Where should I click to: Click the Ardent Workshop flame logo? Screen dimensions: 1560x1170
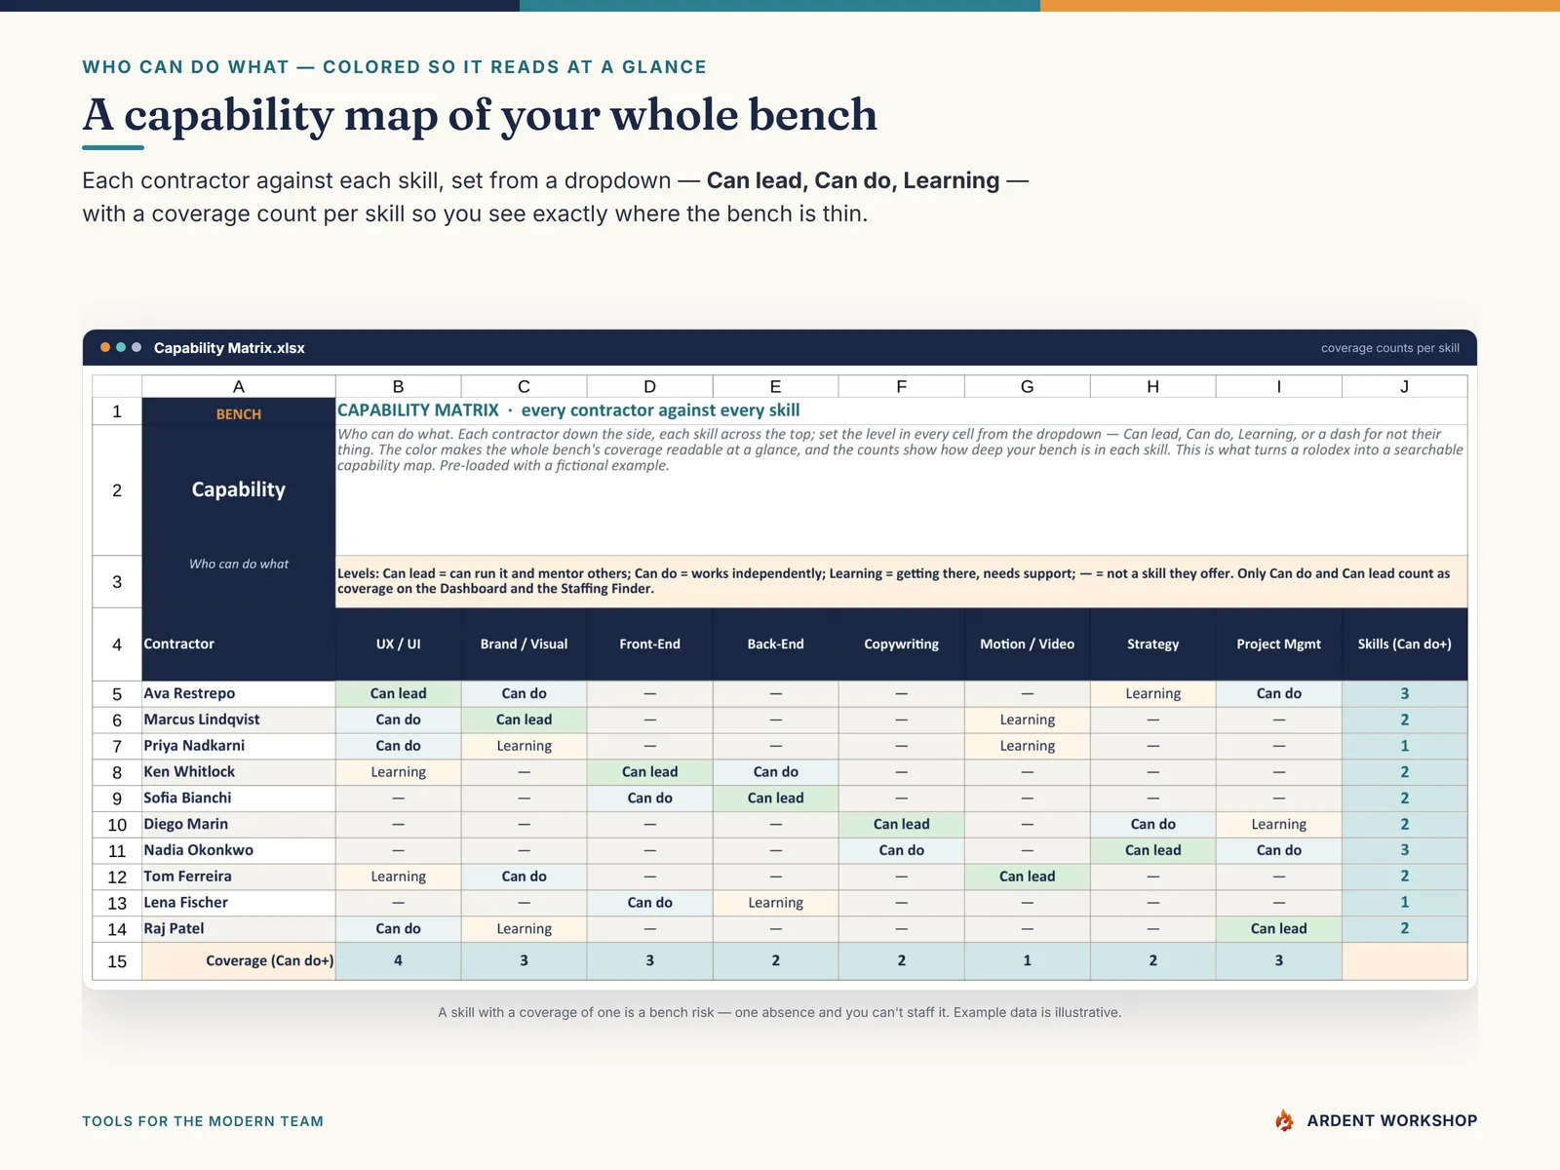tap(1285, 1120)
